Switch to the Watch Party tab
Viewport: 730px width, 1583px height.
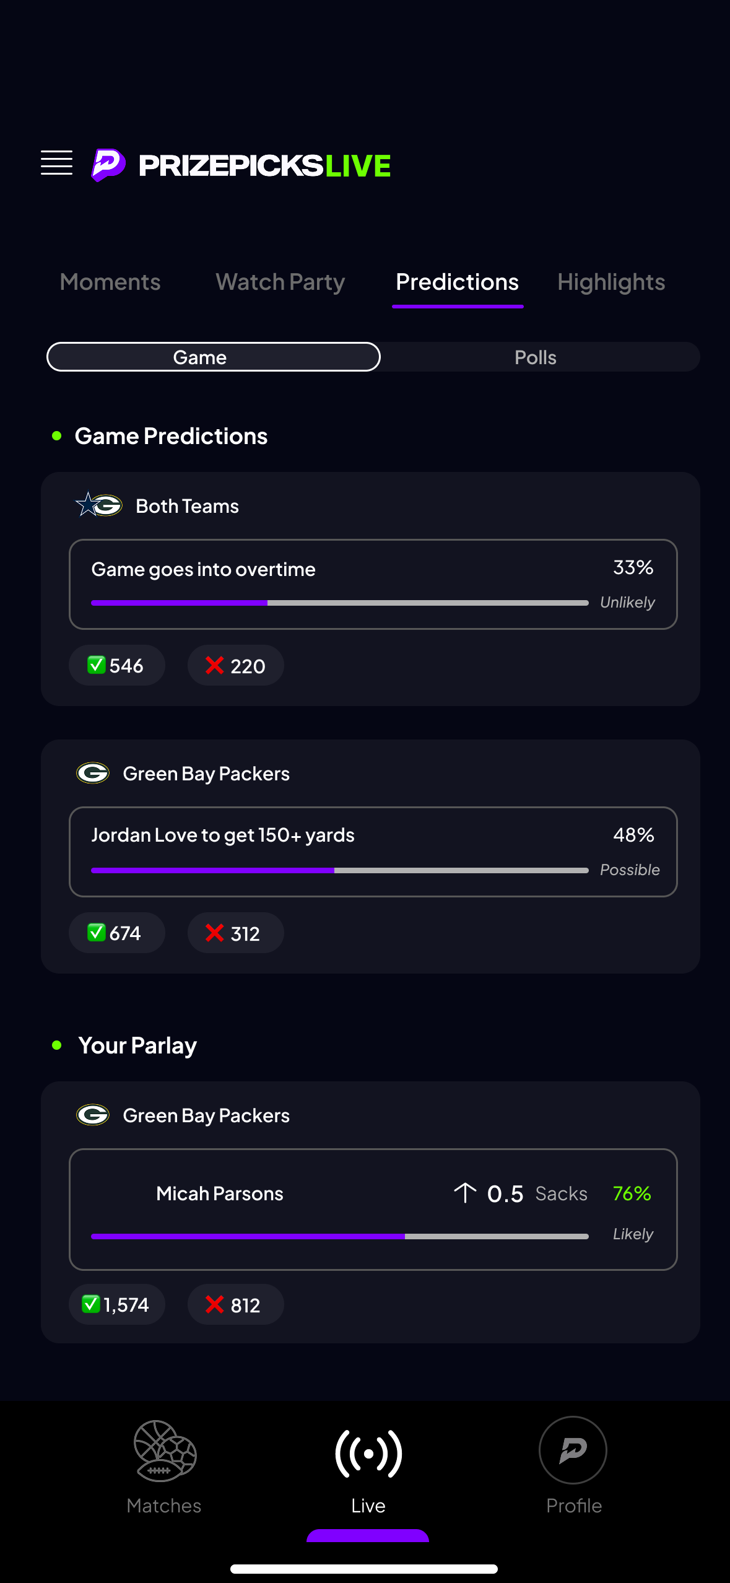pos(280,282)
